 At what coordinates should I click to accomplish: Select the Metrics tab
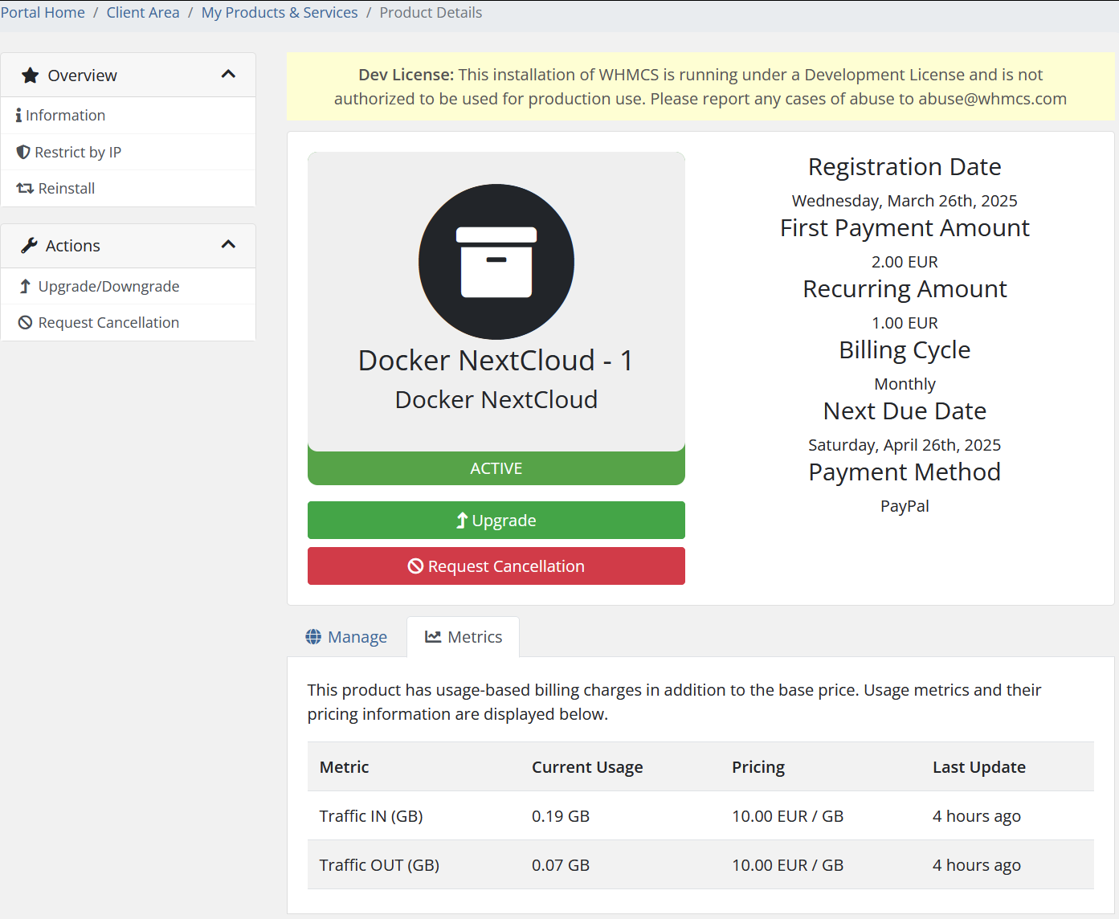464,637
